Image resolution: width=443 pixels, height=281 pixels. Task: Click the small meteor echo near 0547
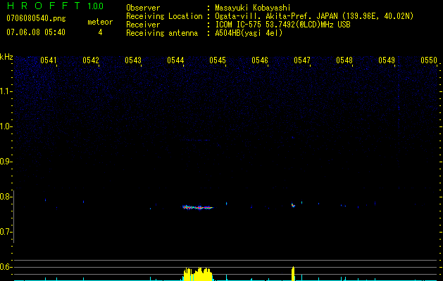click(x=293, y=205)
